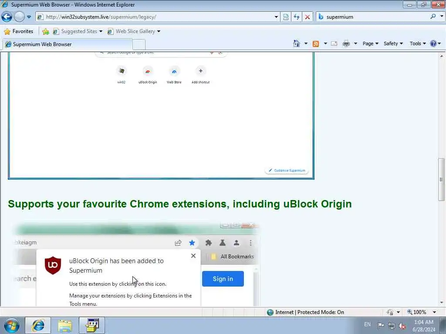The height and width of the screenshot is (334, 446).
Task: Open recent pages dropdown beside Forward button
Action: 29,17
